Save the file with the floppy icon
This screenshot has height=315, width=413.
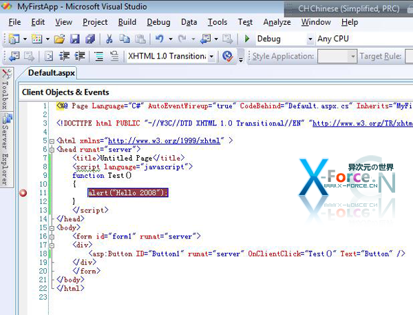(x=75, y=39)
